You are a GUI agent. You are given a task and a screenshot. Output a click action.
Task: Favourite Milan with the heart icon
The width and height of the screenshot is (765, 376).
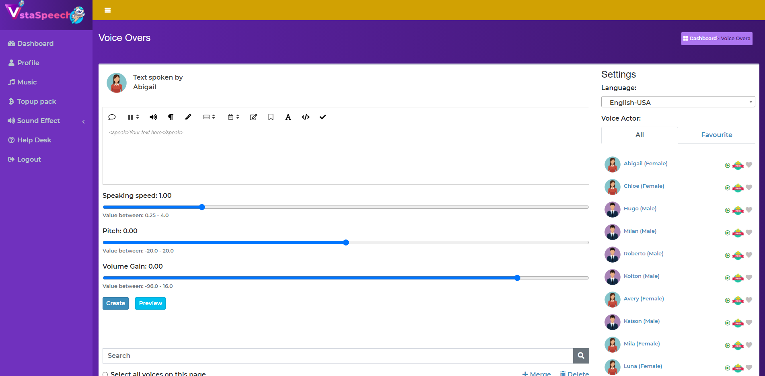tap(749, 232)
